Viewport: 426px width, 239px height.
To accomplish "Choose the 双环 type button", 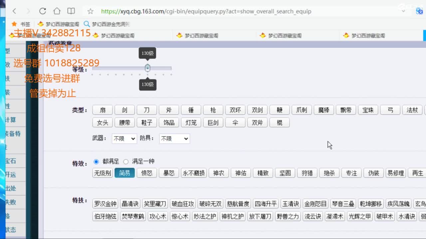I will pos(235,110).
